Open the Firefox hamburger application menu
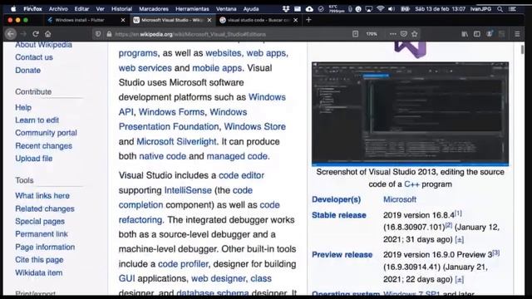The width and height of the screenshot is (532, 299). pos(517,34)
